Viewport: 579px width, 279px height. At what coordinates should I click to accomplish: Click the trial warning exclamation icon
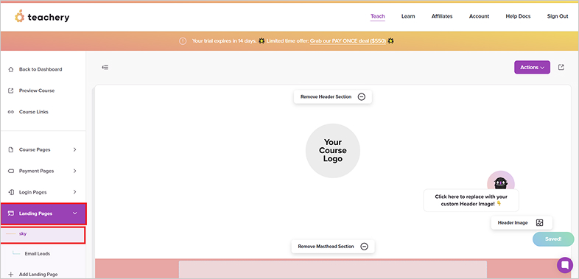pyautogui.click(x=183, y=41)
